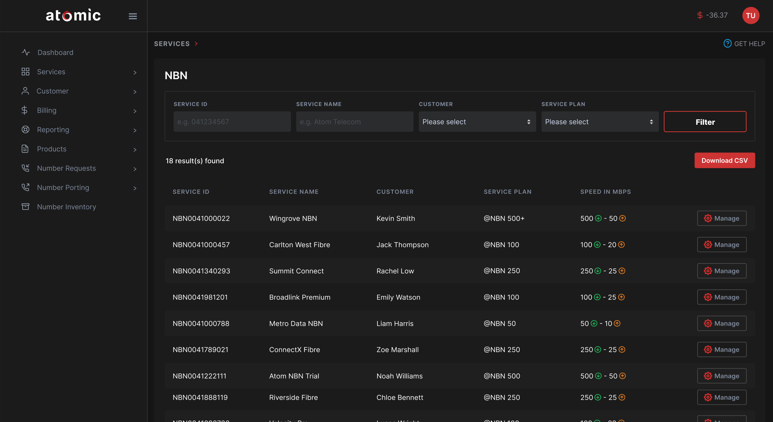Click the Get Help question icon

(x=727, y=44)
